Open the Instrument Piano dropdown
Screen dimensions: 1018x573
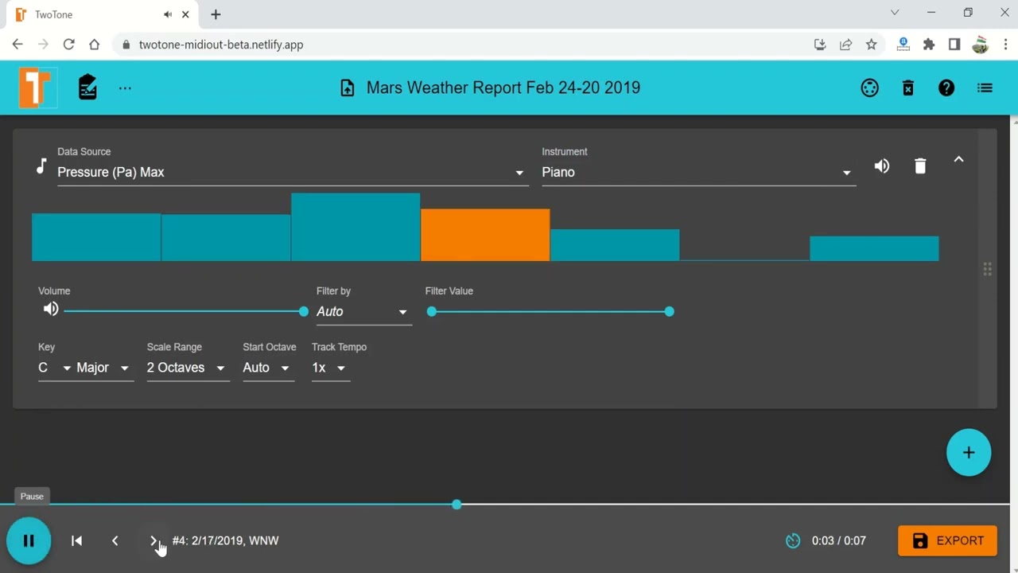point(699,172)
